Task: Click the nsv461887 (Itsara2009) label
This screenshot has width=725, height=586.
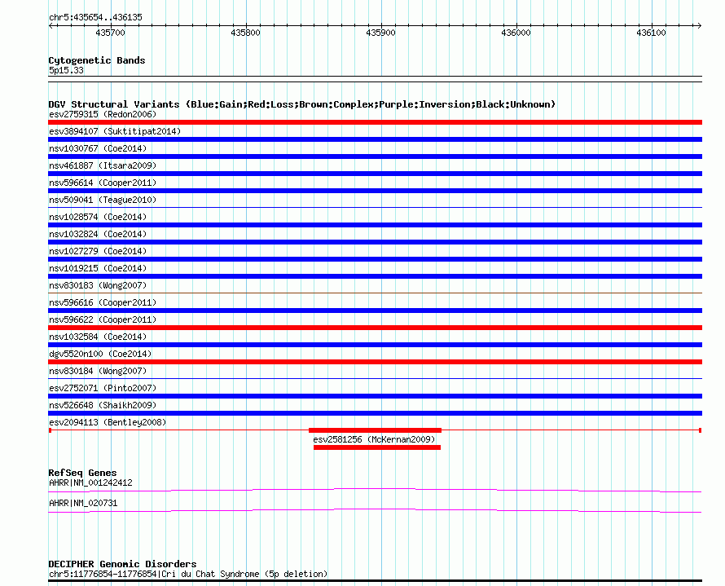Action: [103, 165]
